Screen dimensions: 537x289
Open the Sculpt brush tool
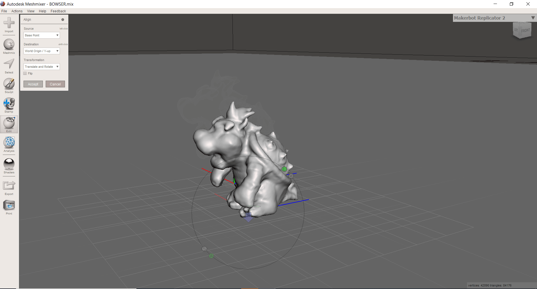(x=9, y=86)
